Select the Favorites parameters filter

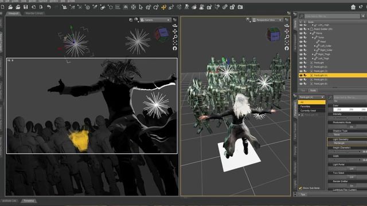coord(311,106)
